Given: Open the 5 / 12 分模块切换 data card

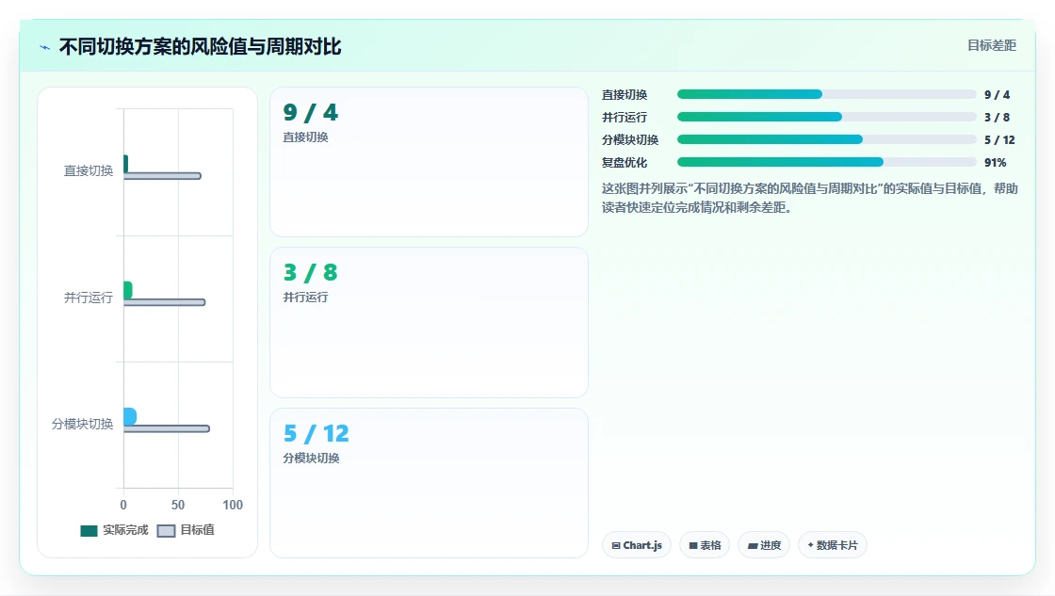Looking at the screenshot, I should (x=429, y=483).
